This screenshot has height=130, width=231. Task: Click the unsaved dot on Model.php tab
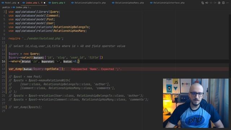[x=18, y=3]
